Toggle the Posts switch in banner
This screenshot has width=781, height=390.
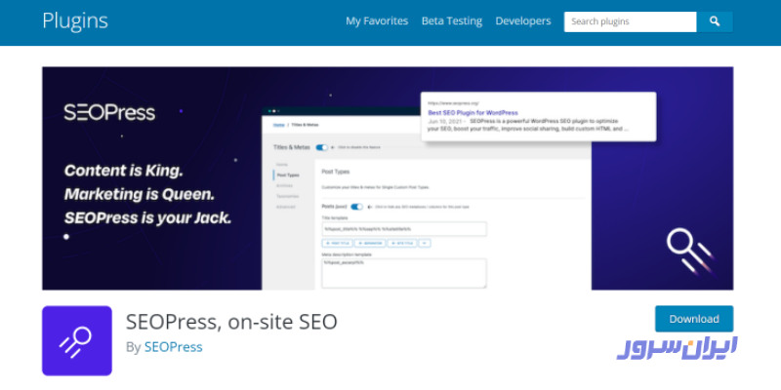pos(356,207)
